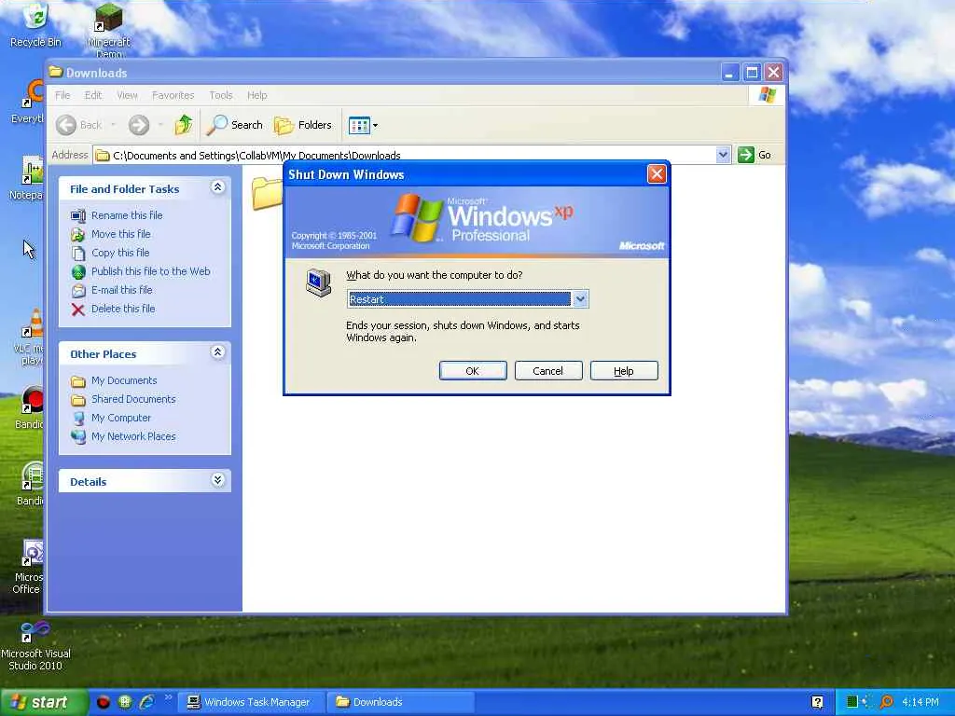Click the Windows flag logo in Explorer menu bar

[767, 95]
